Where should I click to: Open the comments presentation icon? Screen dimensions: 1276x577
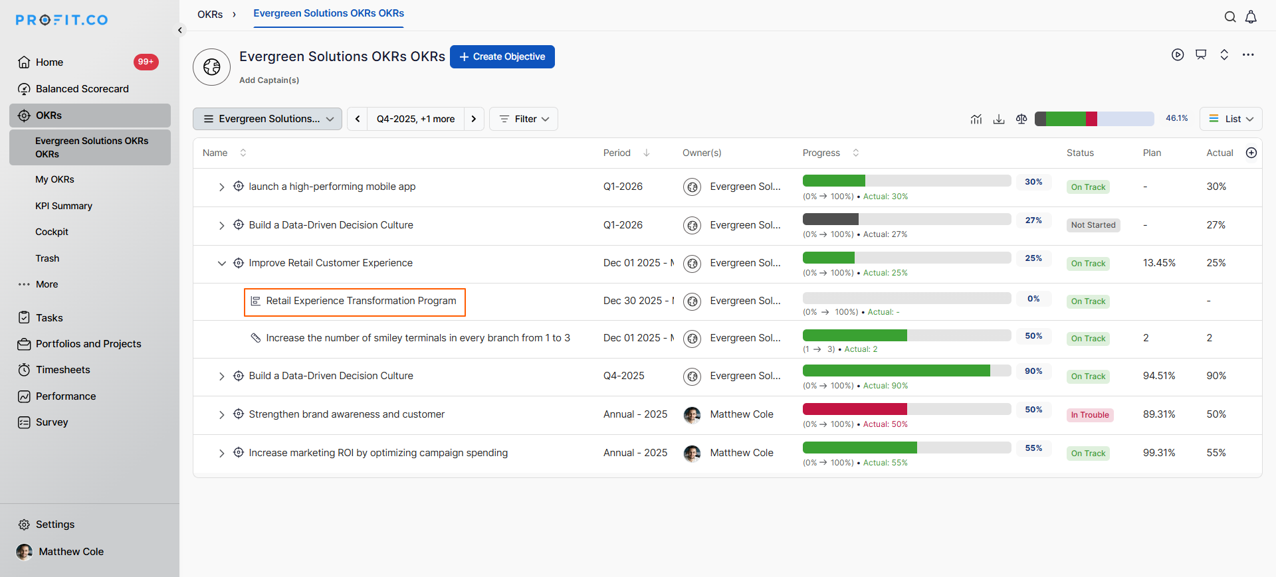click(x=1201, y=55)
